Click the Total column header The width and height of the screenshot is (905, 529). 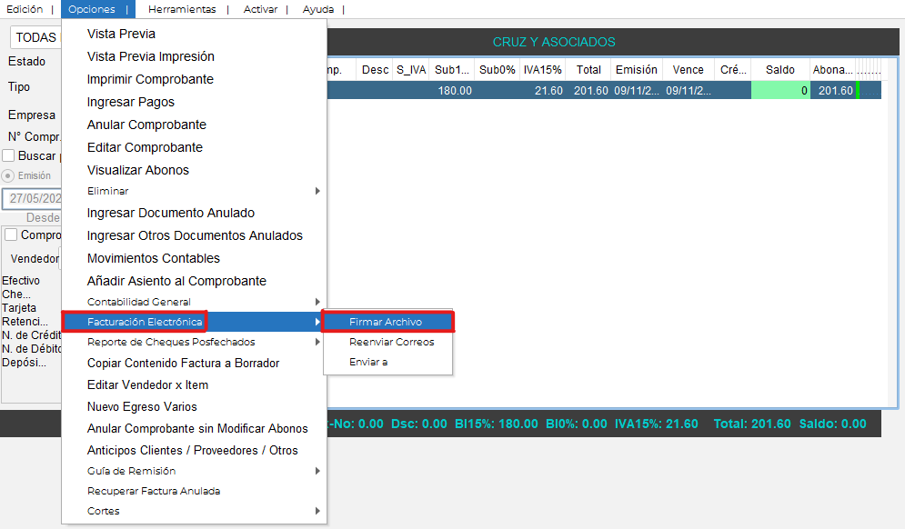(x=588, y=70)
